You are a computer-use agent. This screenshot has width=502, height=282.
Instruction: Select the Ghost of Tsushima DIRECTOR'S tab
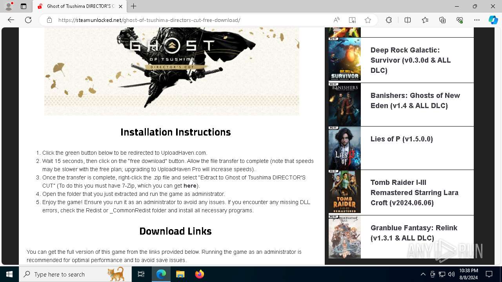(79, 6)
